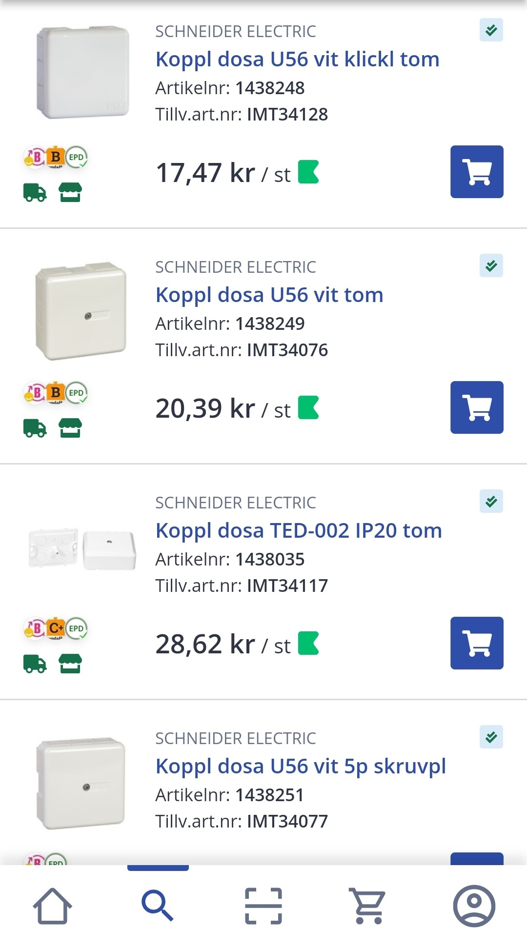This screenshot has width=527, height=950.
Task: Add the 20,39 kr junction box to cart
Action: coord(477,407)
